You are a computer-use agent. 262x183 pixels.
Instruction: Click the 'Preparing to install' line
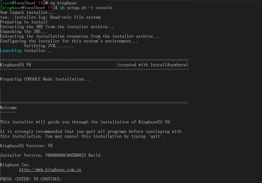coord(24,22)
